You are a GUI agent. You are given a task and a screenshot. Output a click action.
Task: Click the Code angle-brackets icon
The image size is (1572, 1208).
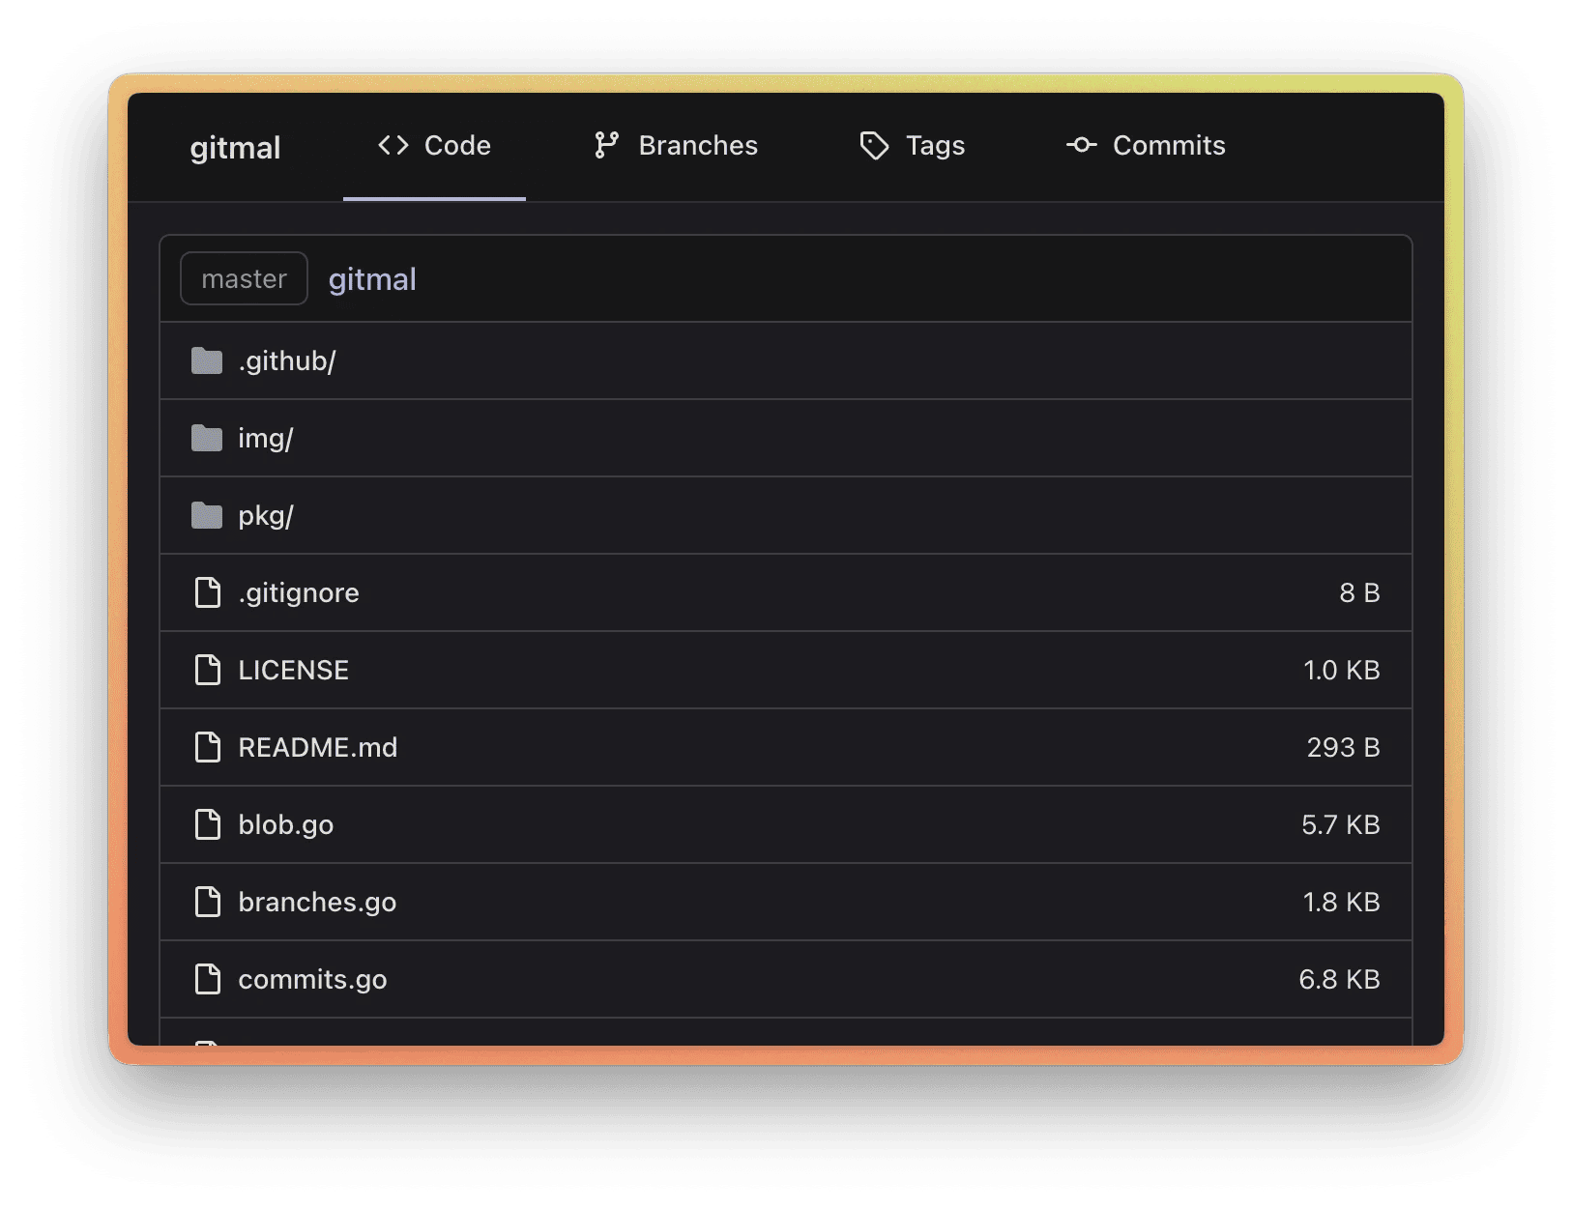(393, 145)
